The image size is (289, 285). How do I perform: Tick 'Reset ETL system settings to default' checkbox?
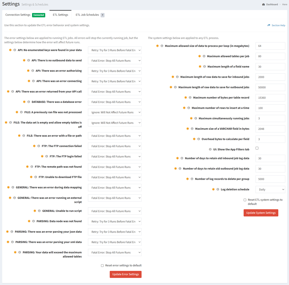click(x=245, y=200)
